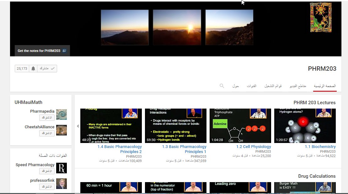This screenshot has height=194, width=348.
Task: Click the 94,522 views text under Biochemistry
Action: click(x=326, y=156)
